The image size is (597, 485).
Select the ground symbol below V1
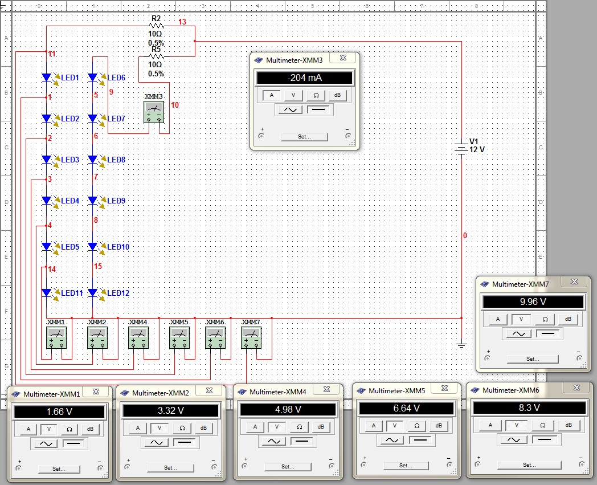(461, 345)
